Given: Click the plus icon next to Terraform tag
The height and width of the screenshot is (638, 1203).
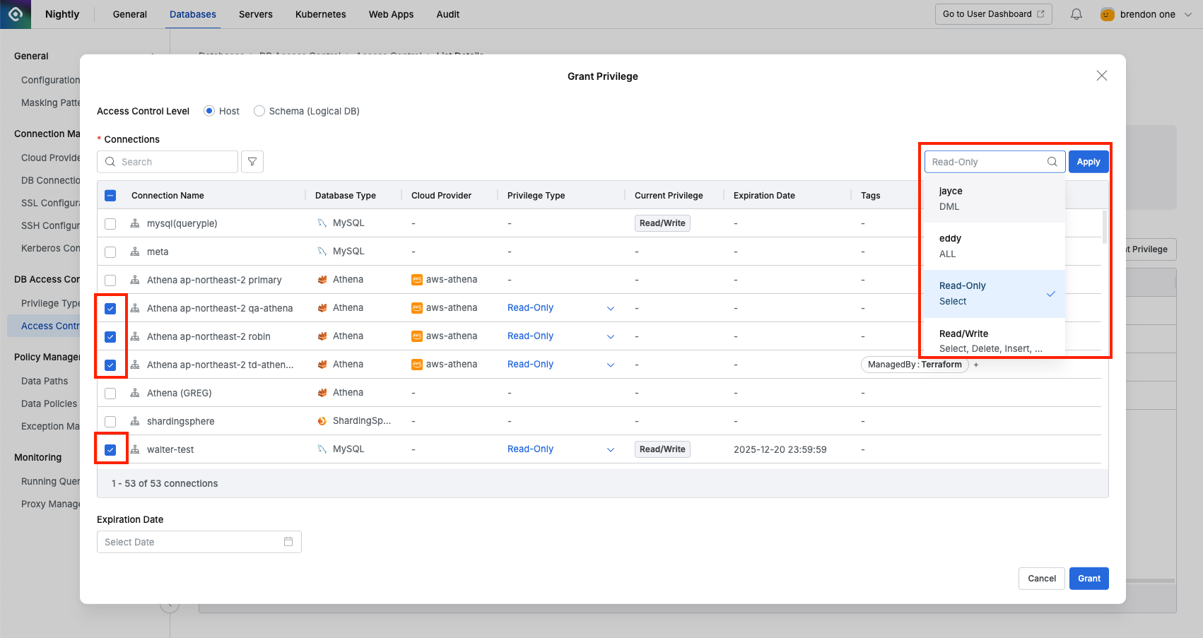Looking at the screenshot, I should point(976,365).
